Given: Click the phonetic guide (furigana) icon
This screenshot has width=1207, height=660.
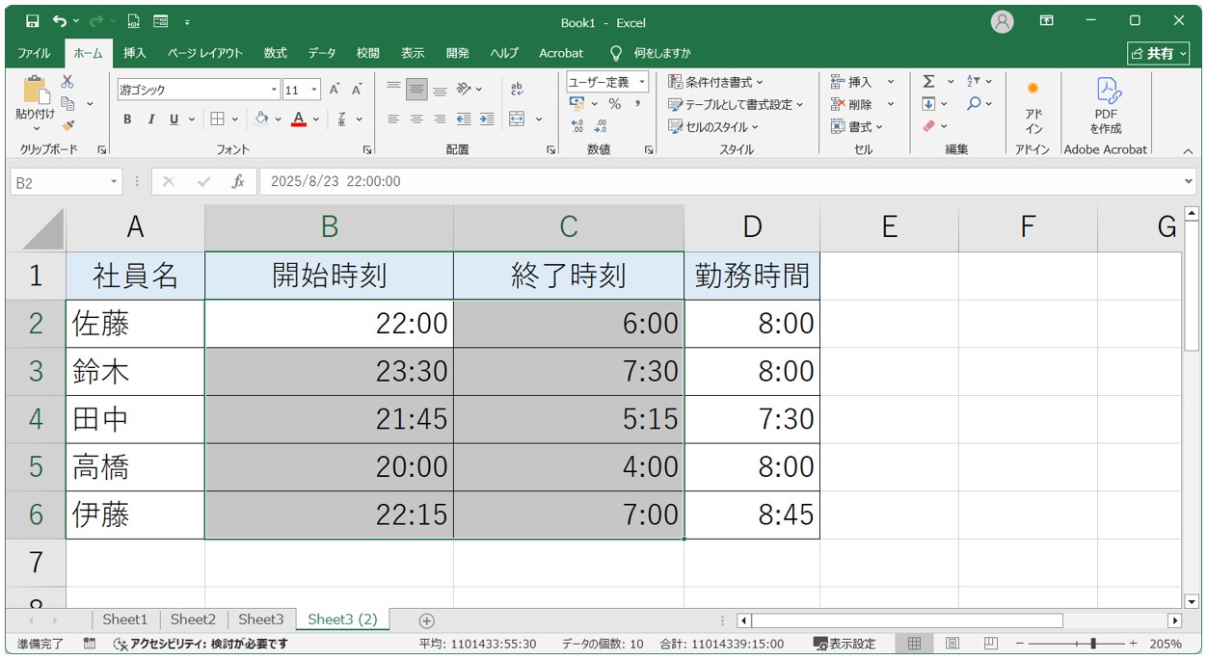Looking at the screenshot, I should point(342,119).
